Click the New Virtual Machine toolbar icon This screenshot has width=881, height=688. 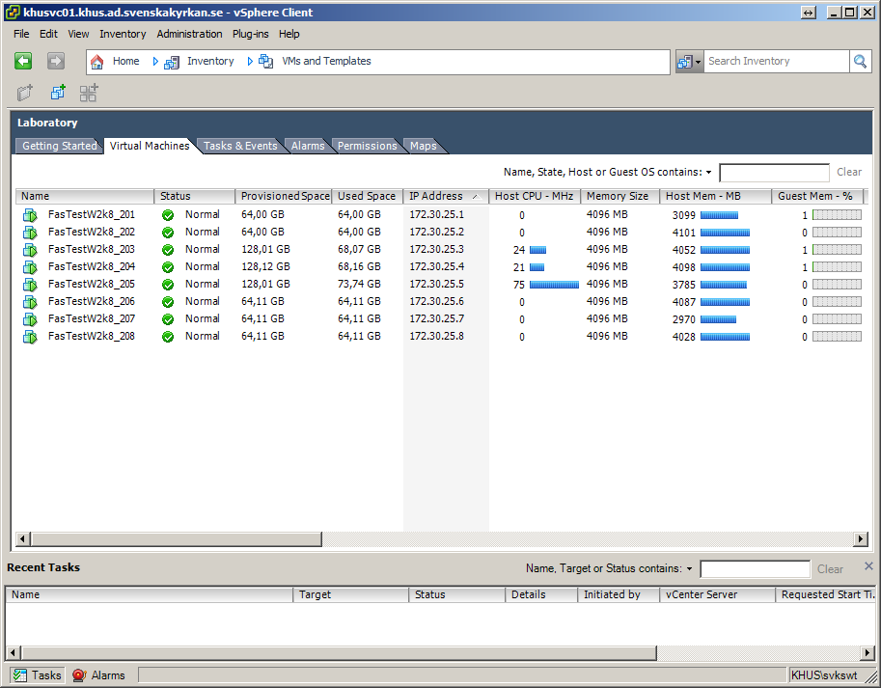tap(58, 93)
